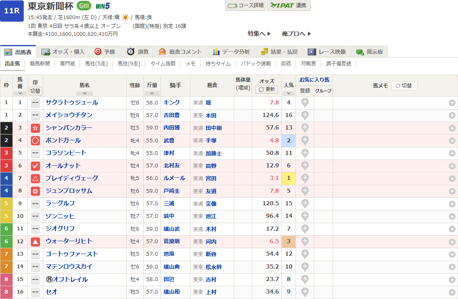This screenshot has width=458, height=299.
Task: Open horse page for ブレイディヴェーグ
Action: pos(72,178)
